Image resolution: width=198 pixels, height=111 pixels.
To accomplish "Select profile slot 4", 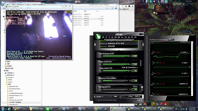I will coord(110,97).
